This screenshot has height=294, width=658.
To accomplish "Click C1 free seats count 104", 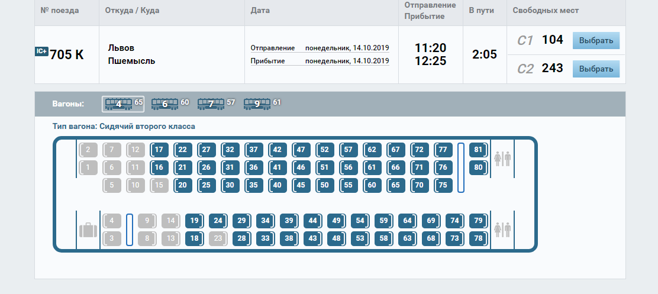I will tap(552, 40).
